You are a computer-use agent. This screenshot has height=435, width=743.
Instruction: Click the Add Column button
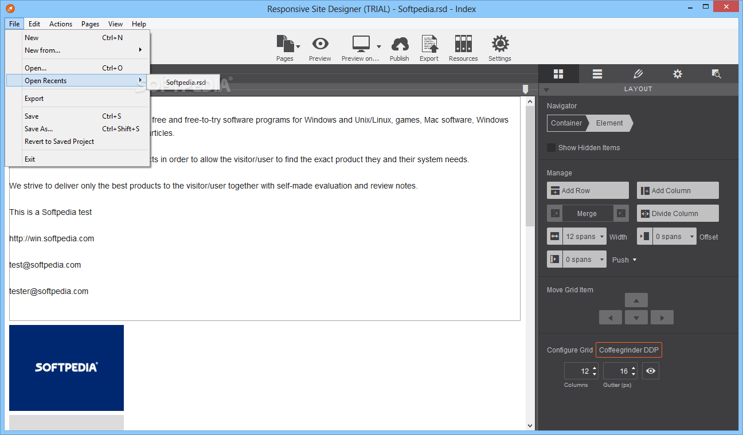(678, 190)
